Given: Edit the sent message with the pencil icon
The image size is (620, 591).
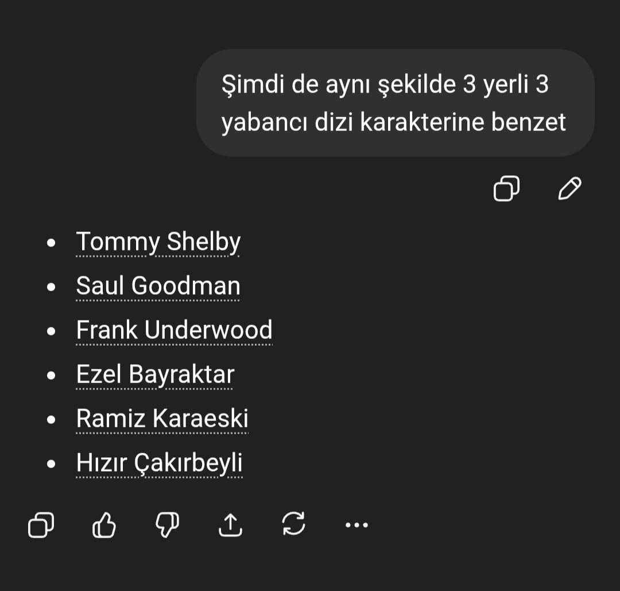Looking at the screenshot, I should pyautogui.click(x=569, y=188).
